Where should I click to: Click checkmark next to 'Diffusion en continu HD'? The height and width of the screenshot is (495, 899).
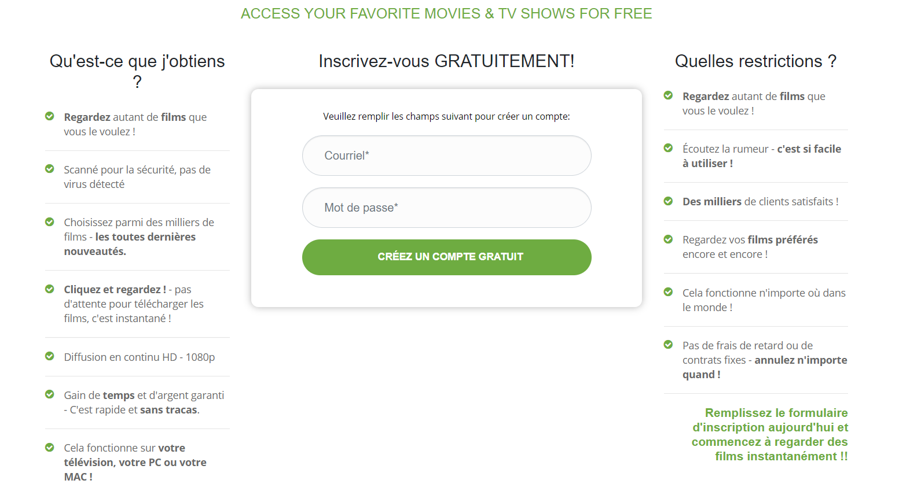50,356
